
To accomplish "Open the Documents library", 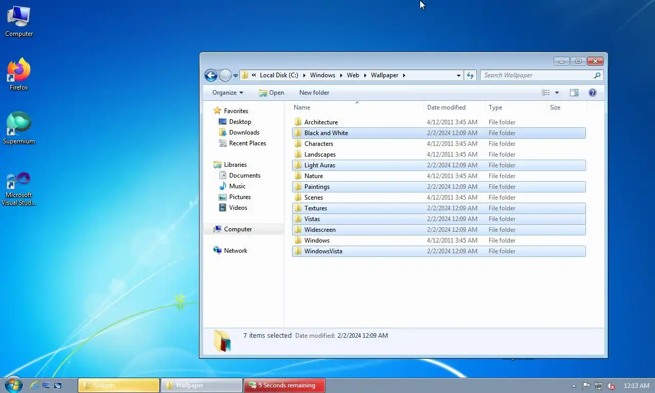I will pos(245,176).
